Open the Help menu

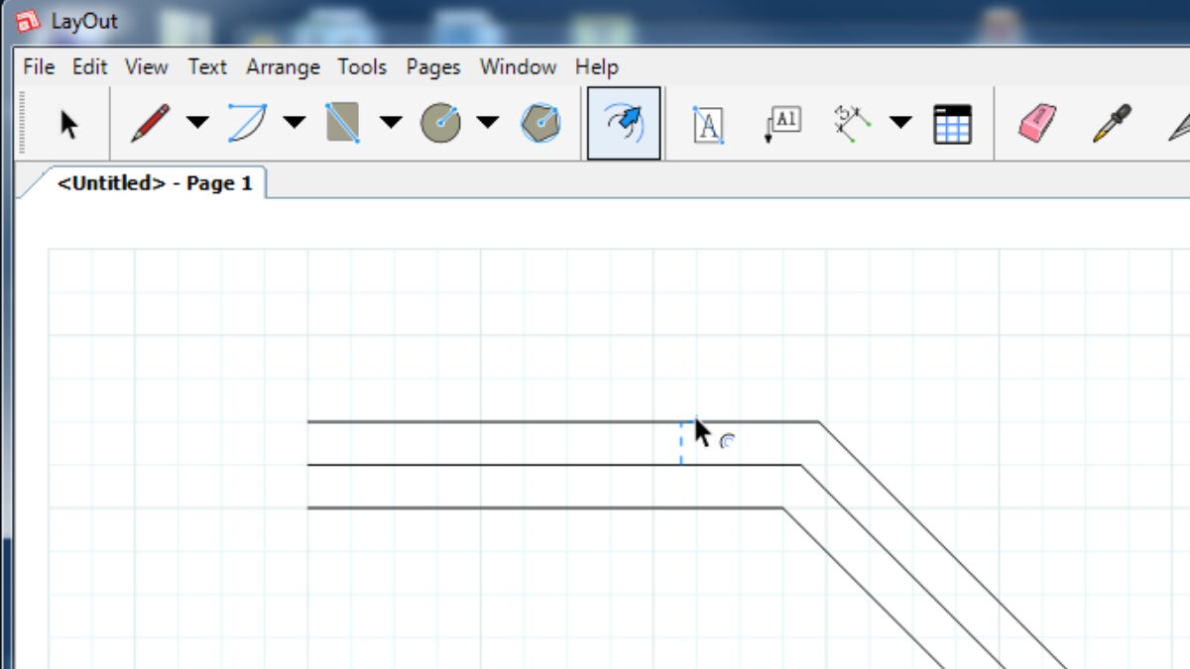point(597,67)
